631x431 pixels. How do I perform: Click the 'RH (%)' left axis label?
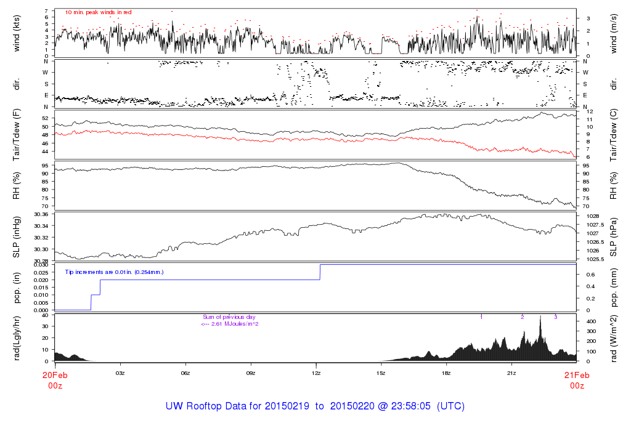click(17, 185)
